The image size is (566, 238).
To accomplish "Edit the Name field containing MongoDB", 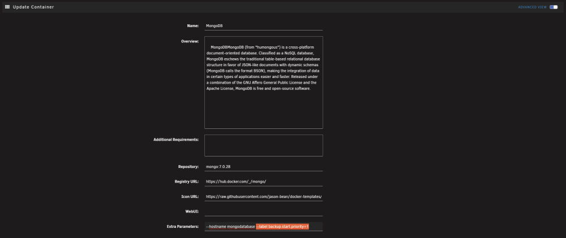I will click(x=264, y=26).
